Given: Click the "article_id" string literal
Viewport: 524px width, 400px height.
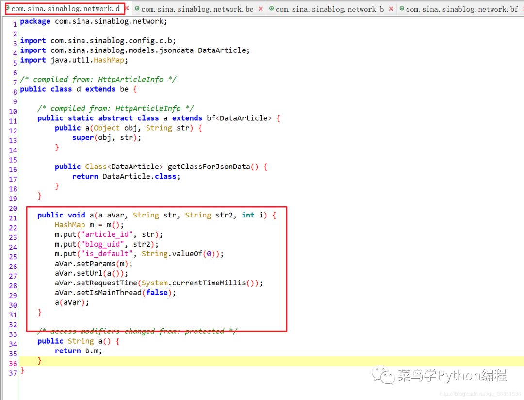Looking at the screenshot, I should pyautogui.click(x=107, y=235).
